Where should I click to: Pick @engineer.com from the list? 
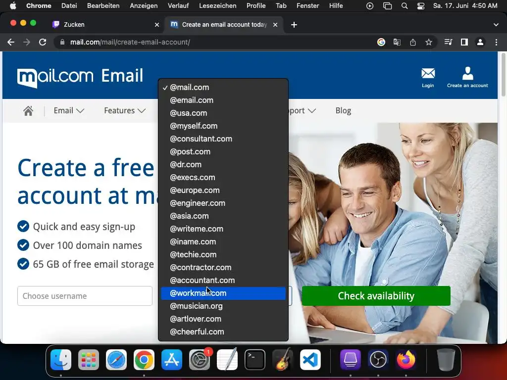(x=223, y=203)
